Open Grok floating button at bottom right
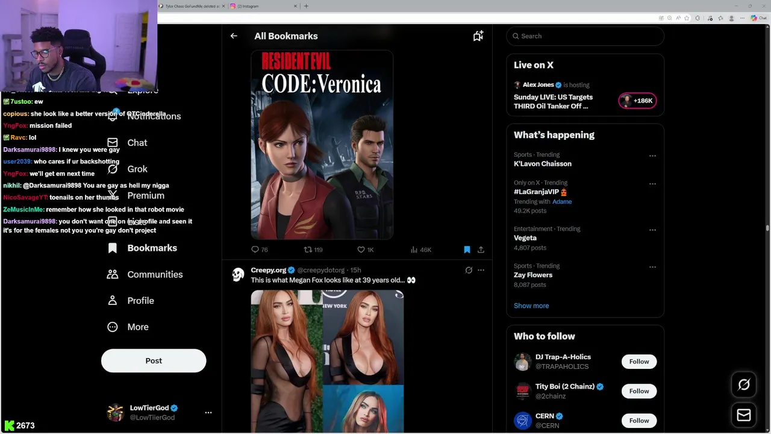This screenshot has width=771, height=434. point(744,385)
